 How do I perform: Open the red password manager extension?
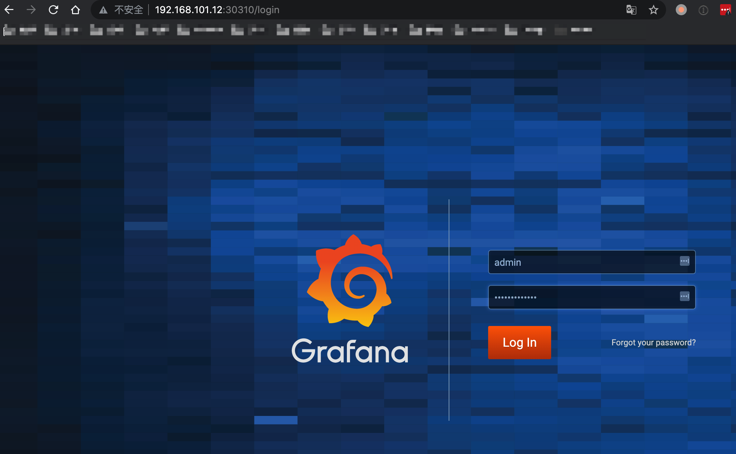725,10
